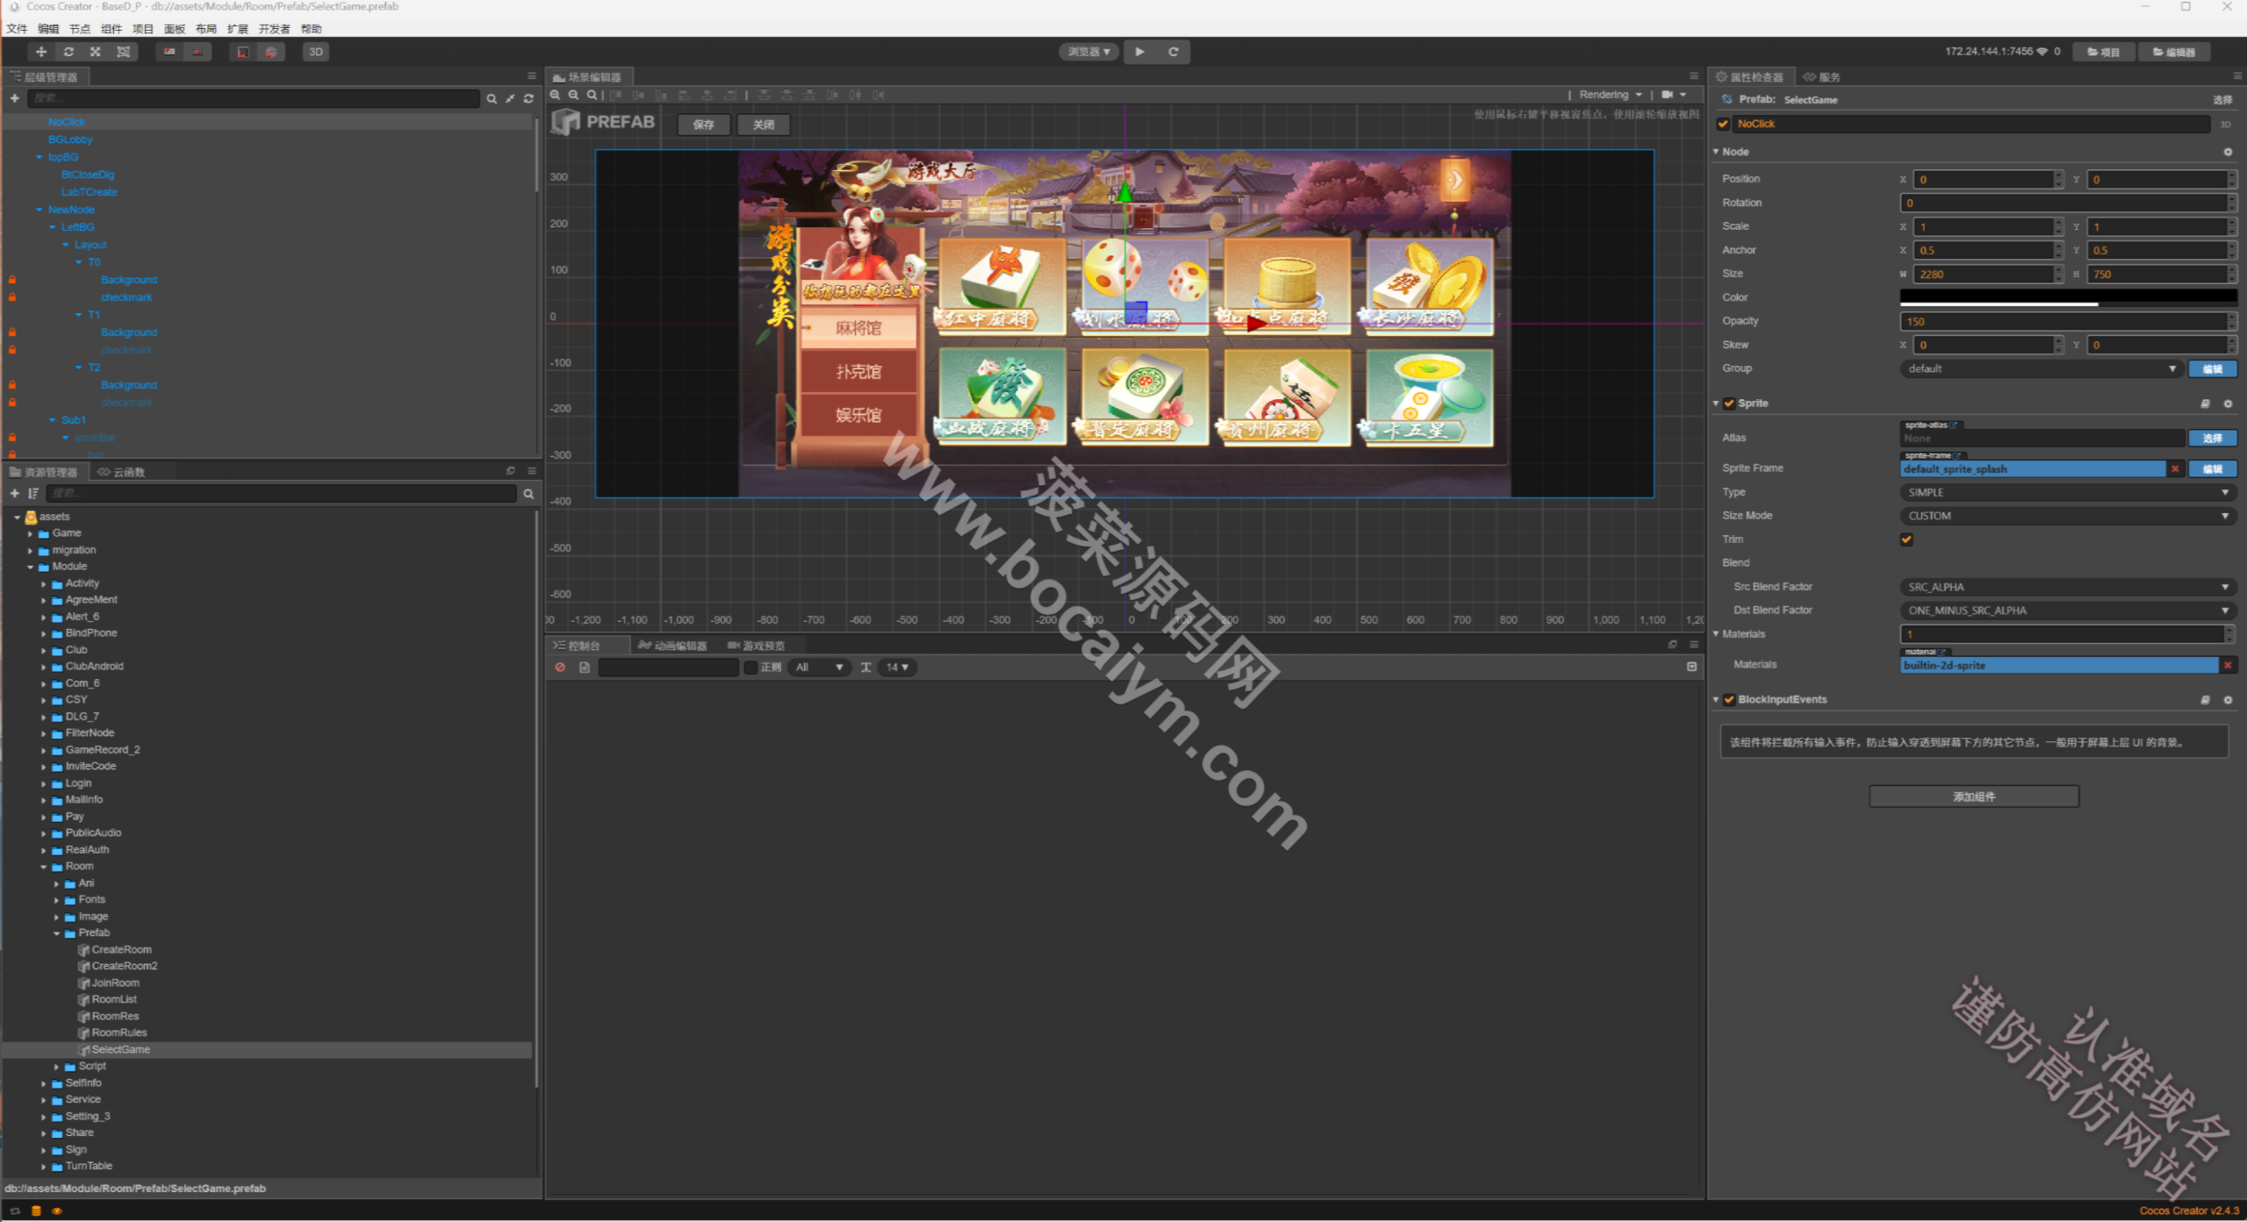The image size is (2247, 1222).
Task: Open the browser preview platform dropdown
Action: point(1088,52)
